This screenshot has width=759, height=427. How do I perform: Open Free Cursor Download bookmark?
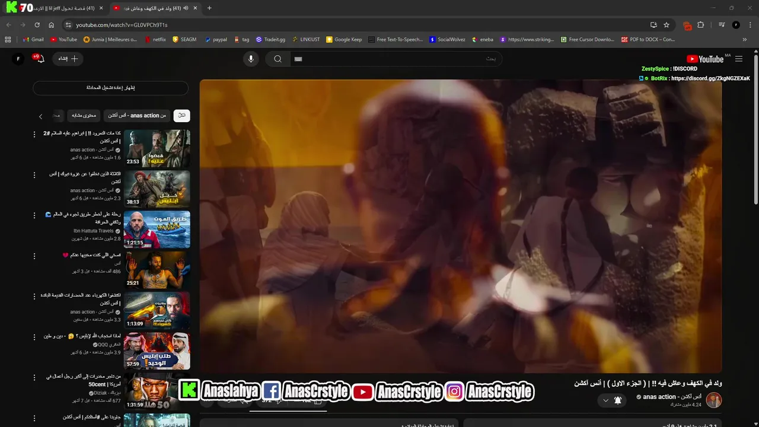(587, 40)
